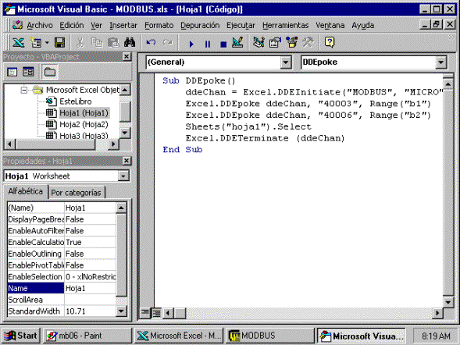Click the StandardWidth 10.71 value
460x345 pixels.
point(90,311)
